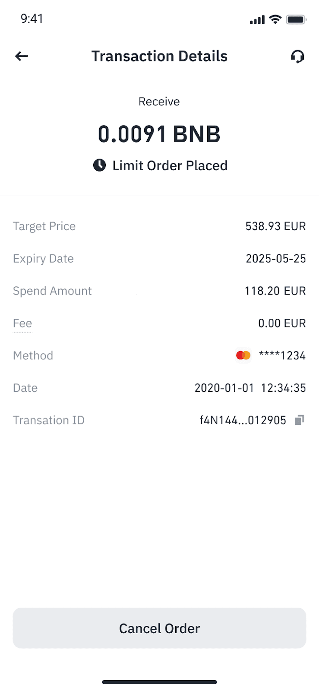Tap the Expiry Date 2025-05-25
Image resolution: width=319 pixels, height=691 pixels.
pyautogui.click(x=276, y=259)
